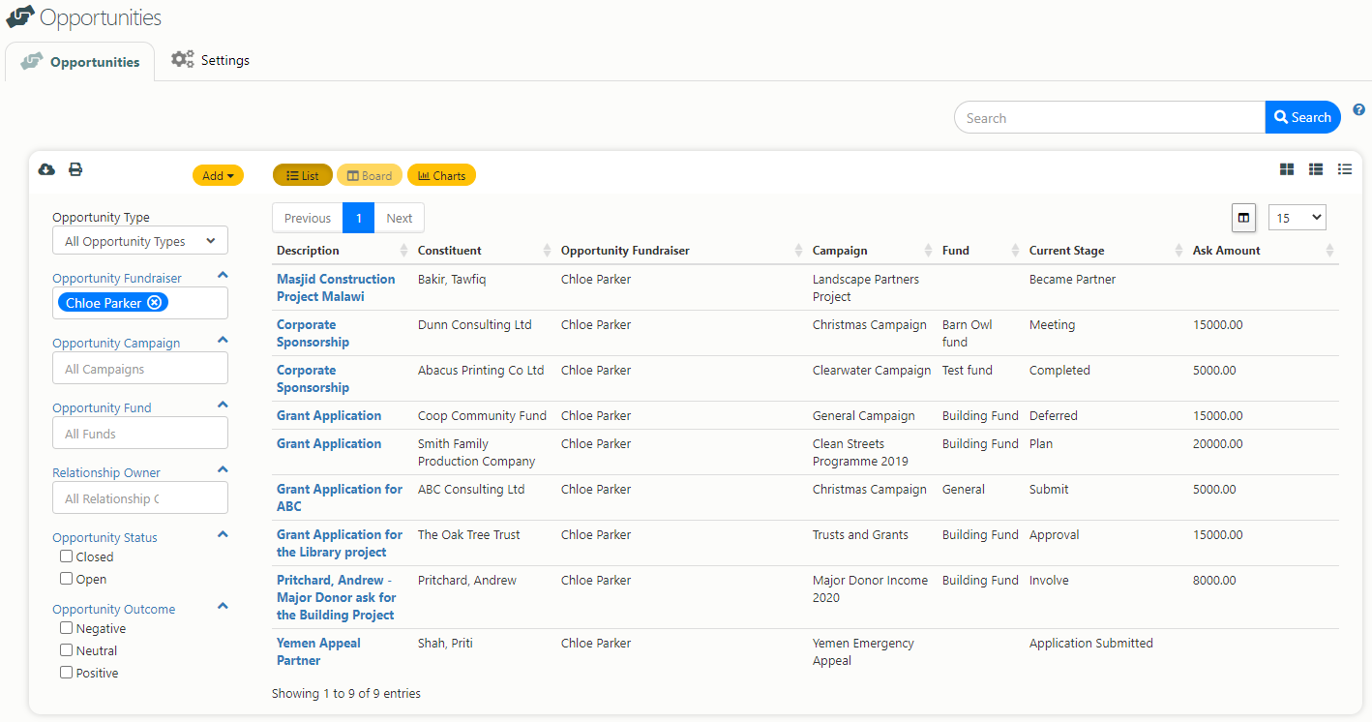Click the Showing 1 to 9 of 9 entries text
Image resolution: width=1372 pixels, height=722 pixels.
pyautogui.click(x=346, y=693)
